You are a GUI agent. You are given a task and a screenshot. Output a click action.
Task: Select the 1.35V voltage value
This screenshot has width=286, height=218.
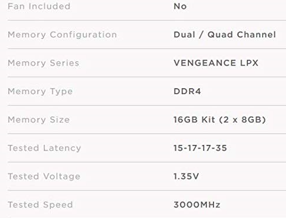click(186, 177)
